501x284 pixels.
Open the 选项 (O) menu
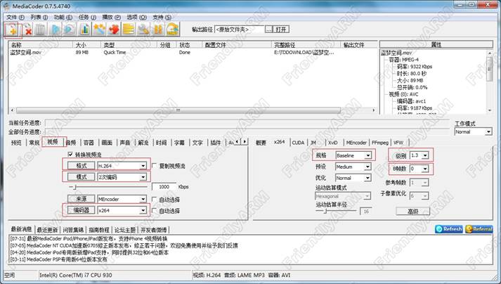click(136, 17)
